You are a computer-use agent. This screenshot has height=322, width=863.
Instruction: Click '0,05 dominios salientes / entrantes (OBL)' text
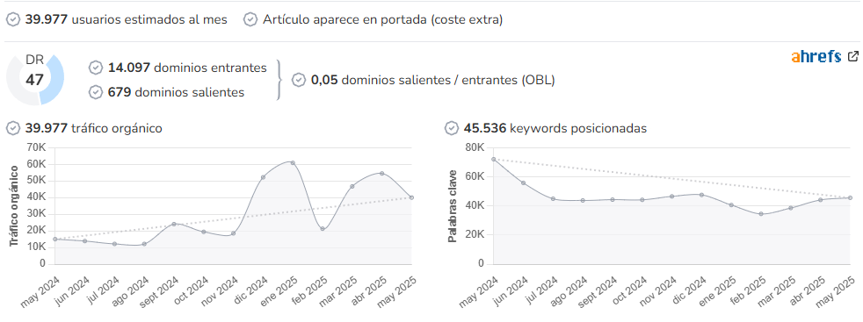[x=432, y=80]
